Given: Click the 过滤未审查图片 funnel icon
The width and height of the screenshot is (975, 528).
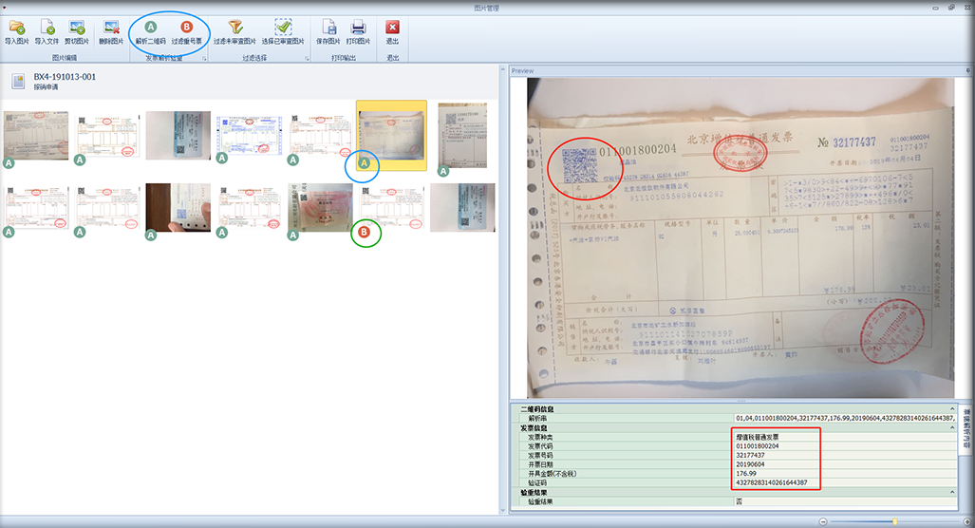Looking at the screenshot, I should tap(235, 27).
